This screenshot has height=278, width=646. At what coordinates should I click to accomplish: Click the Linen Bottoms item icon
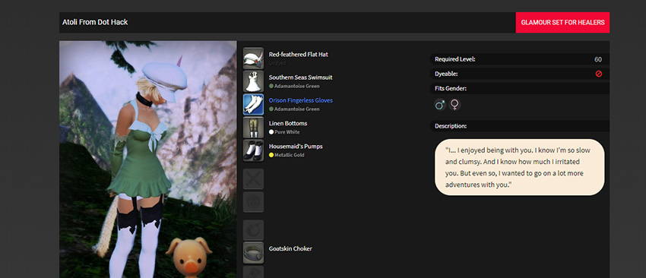point(253,128)
